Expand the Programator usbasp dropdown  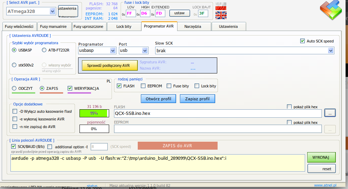pos(112,50)
